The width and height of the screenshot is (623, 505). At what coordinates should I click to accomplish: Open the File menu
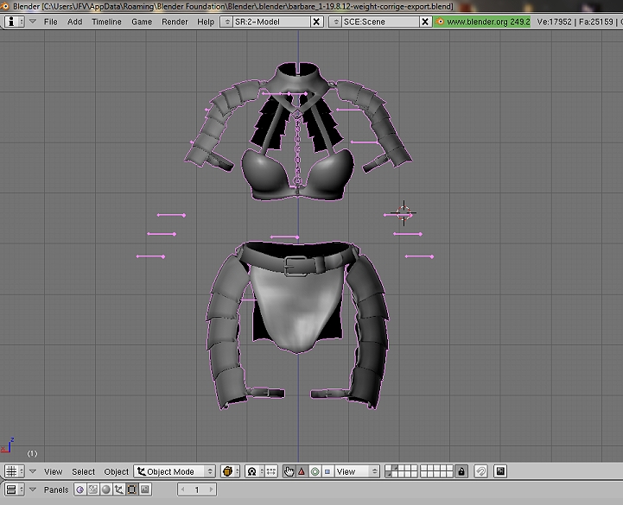pos(50,22)
